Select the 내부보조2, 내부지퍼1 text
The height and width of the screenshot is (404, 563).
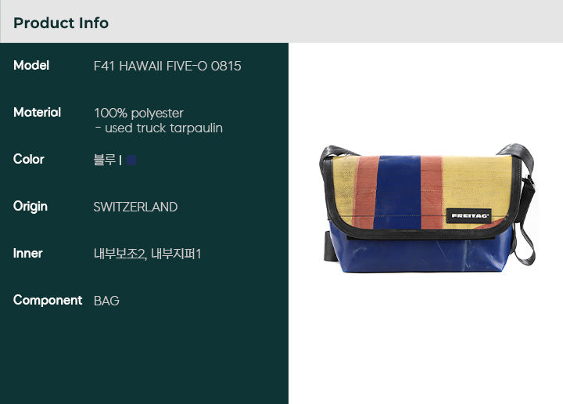click(147, 254)
